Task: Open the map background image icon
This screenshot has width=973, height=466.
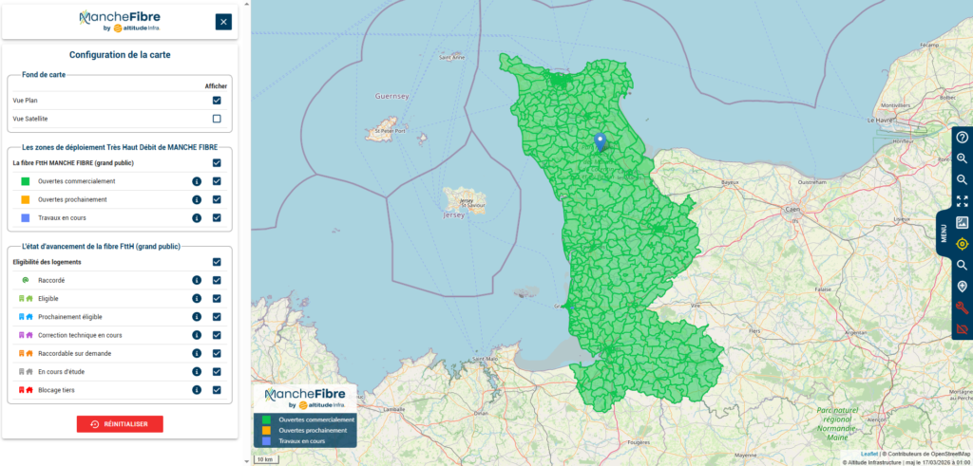Action: tap(962, 222)
